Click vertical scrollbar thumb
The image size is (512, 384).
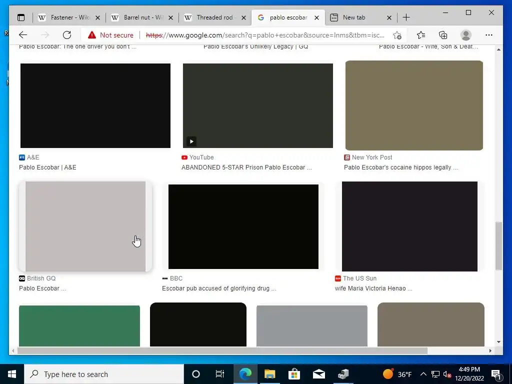(498, 246)
